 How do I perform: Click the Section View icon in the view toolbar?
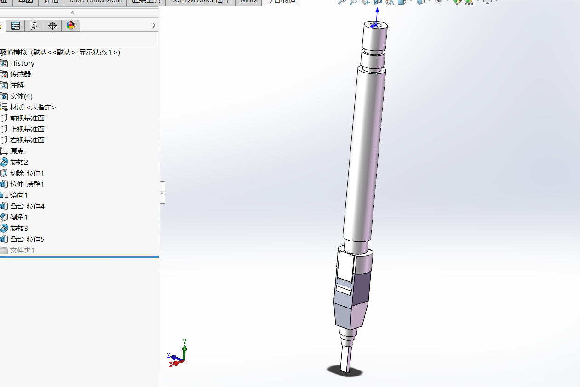pos(377,2)
